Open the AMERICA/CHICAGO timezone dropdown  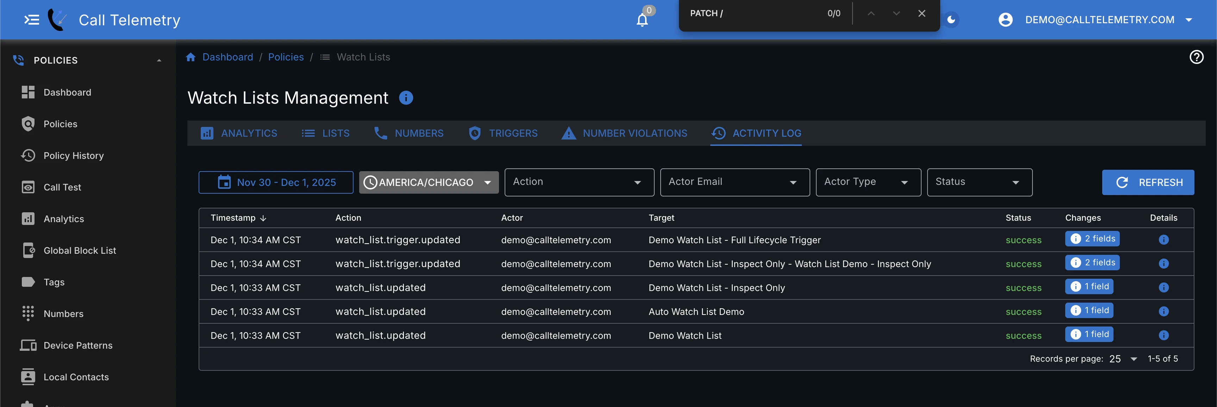[429, 182]
